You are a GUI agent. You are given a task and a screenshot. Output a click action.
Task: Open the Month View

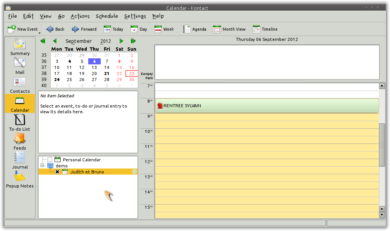point(229,29)
